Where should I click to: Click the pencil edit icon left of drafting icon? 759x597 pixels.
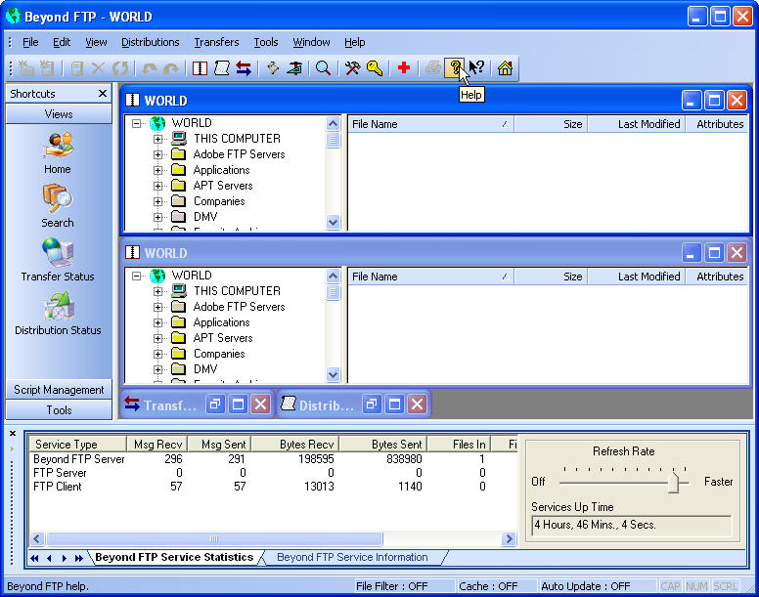273,68
